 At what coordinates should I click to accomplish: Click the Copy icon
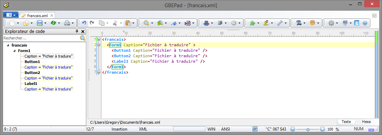click(x=101, y=23)
